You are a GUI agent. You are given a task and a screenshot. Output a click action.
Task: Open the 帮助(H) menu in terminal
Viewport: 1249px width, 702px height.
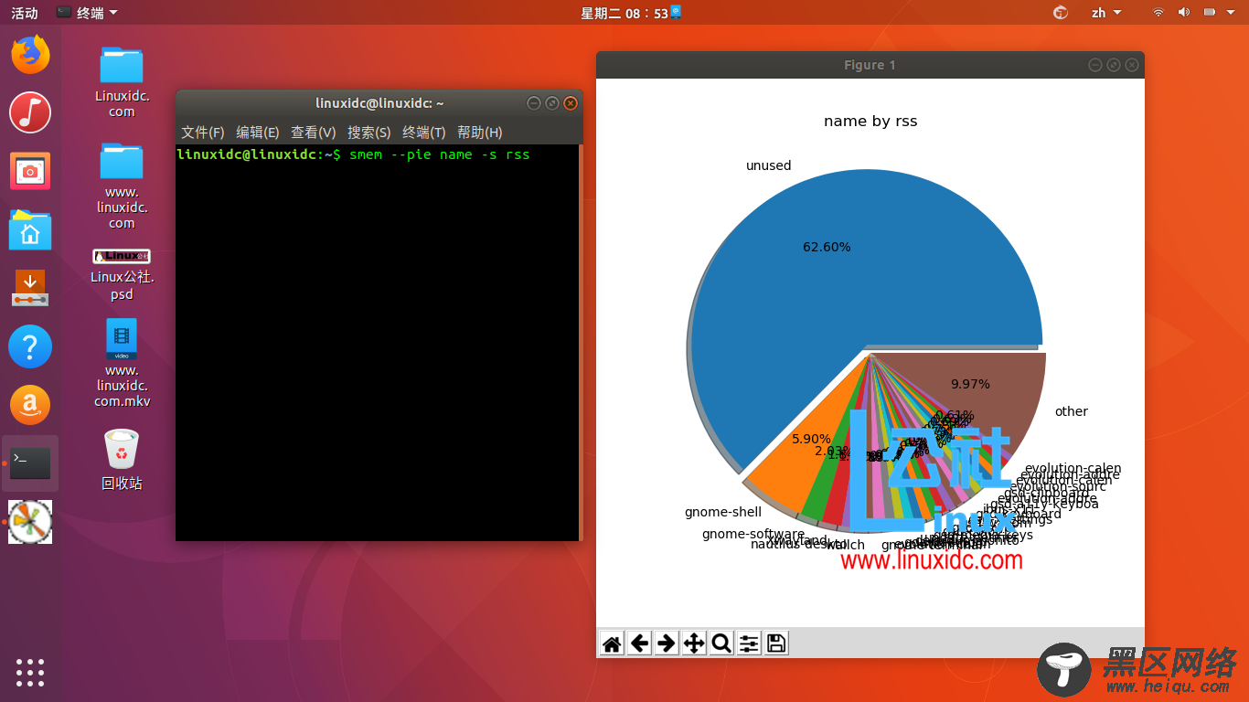pos(480,133)
